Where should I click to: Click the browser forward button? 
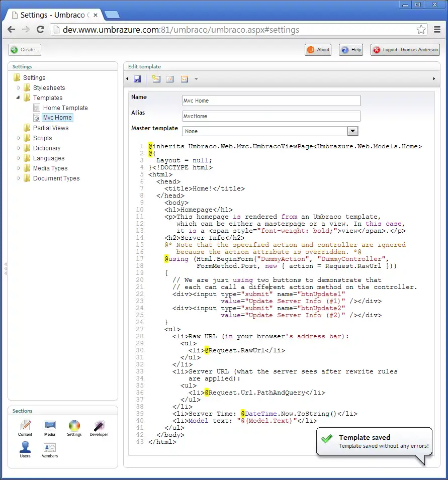pyautogui.click(x=26, y=29)
